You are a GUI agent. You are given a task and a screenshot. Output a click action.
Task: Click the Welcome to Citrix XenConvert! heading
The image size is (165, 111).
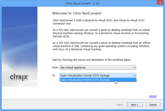tap(77, 13)
